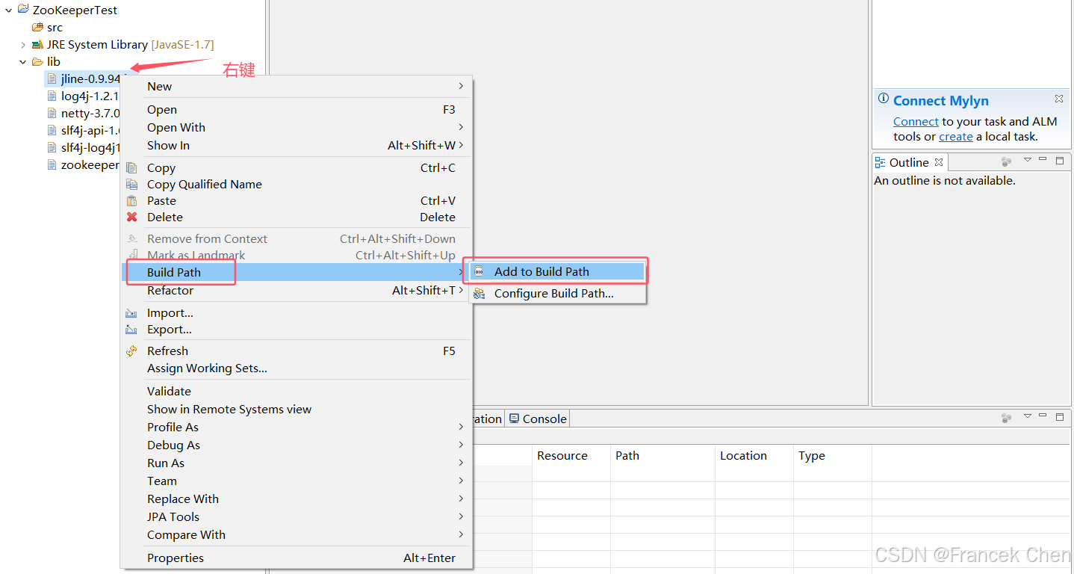Click the netty-3.7.0 jar file icon

[52, 114]
